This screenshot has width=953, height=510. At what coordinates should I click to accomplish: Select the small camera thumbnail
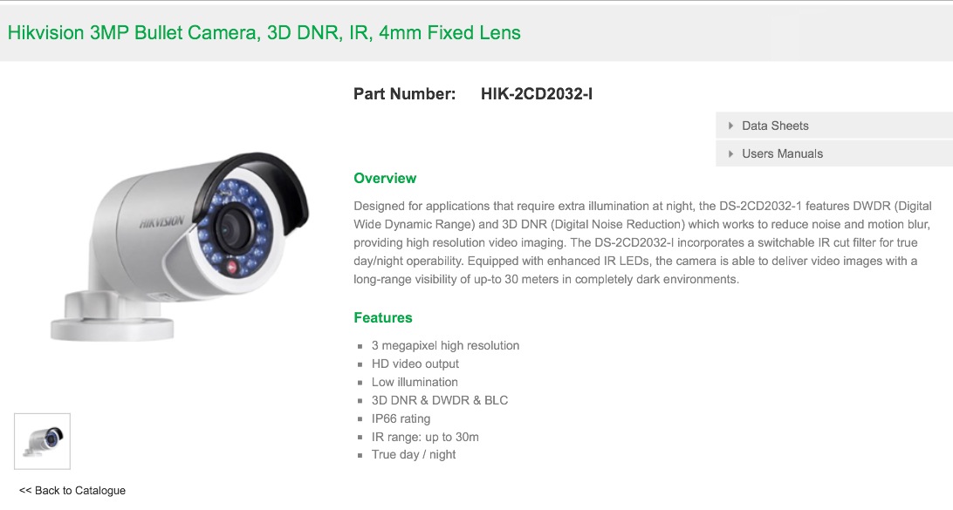point(43,441)
